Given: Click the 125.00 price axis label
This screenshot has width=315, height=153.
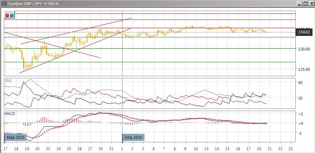Looking at the screenshot, I should 304,69.
